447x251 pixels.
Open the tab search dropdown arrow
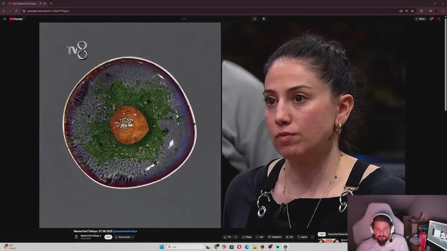point(3,3)
